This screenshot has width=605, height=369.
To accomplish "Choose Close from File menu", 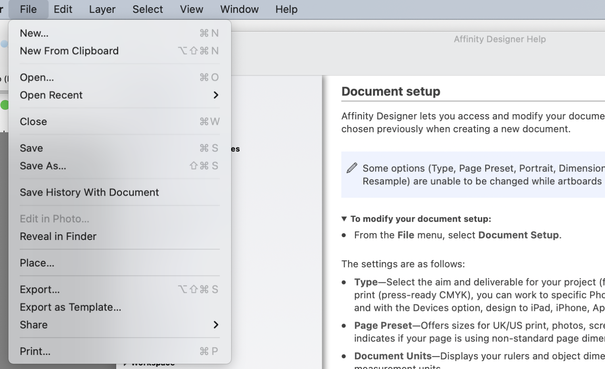I will (x=120, y=122).
